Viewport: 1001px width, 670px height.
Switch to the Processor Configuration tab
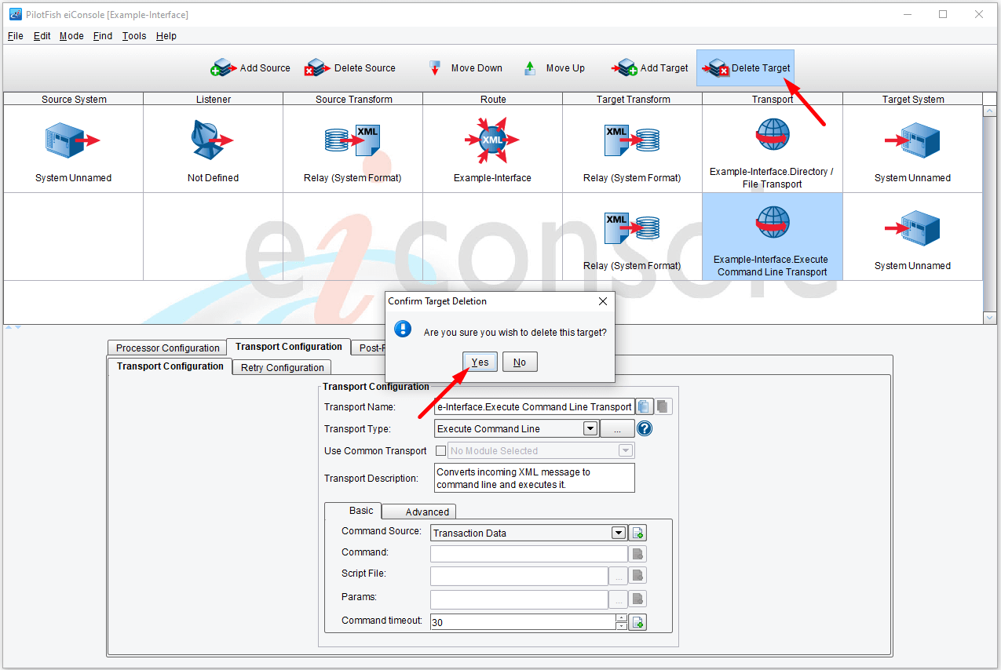[167, 348]
